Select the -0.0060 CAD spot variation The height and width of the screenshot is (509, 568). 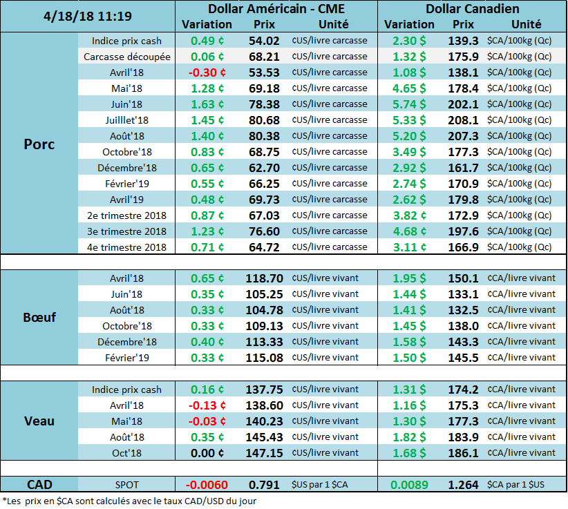click(207, 485)
